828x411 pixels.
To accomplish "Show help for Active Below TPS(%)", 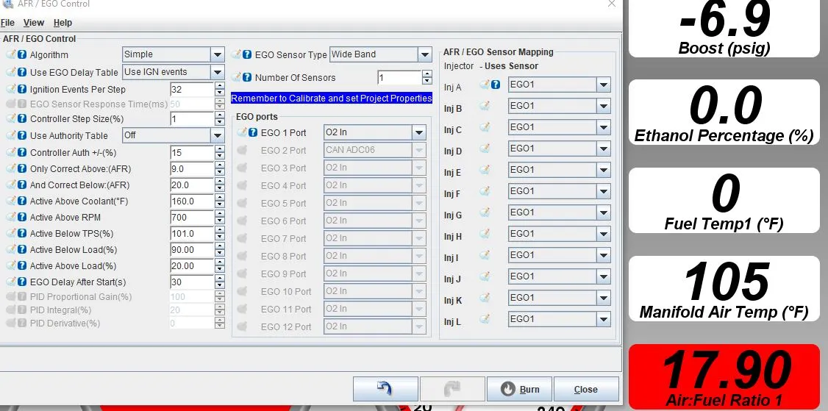I will tap(21, 234).
